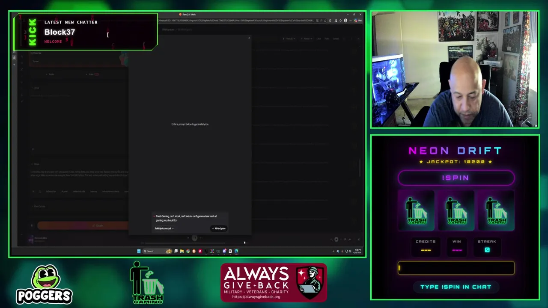
Task: Open the Newest sort dropdown
Action: pyautogui.click(x=306, y=38)
